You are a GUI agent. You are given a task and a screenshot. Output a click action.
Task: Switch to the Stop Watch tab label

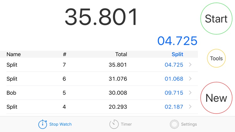(60, 124)
